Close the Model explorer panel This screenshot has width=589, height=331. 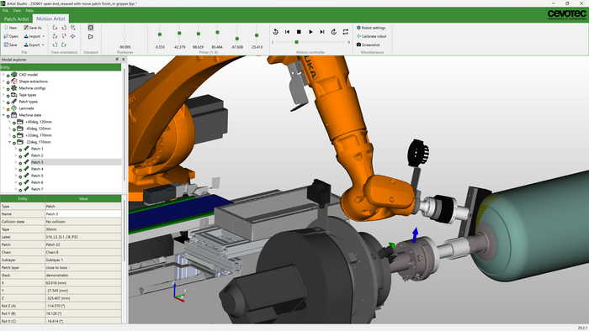coord(123,60)
